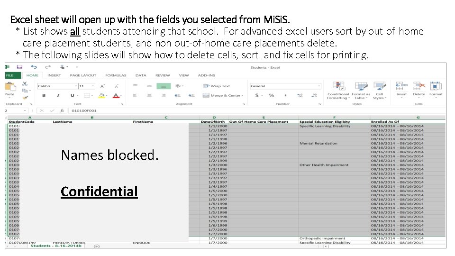Screen dimensions: 455x256
Task: Open the text Orientation button
Action: [179, 86]
